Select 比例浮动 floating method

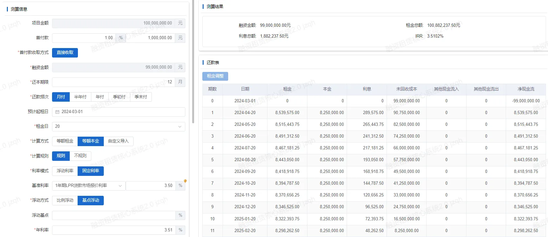(x=65, y=200)
